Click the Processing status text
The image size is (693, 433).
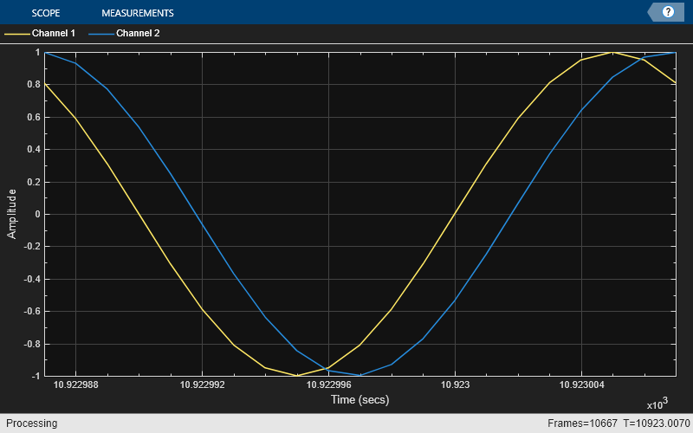[32, 423]
